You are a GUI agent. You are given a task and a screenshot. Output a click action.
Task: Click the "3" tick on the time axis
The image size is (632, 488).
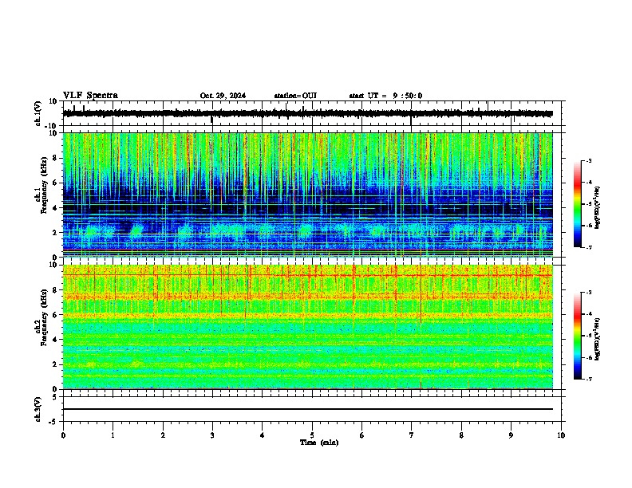212,435
